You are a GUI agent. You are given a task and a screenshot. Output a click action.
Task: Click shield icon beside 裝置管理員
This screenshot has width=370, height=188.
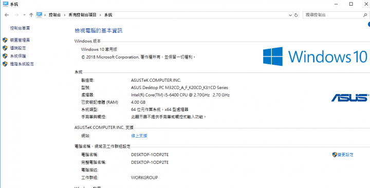click(5, 40)
